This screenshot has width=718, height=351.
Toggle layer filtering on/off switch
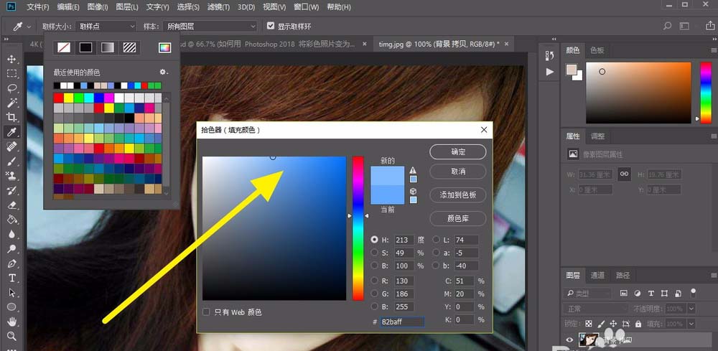(694, 292)
